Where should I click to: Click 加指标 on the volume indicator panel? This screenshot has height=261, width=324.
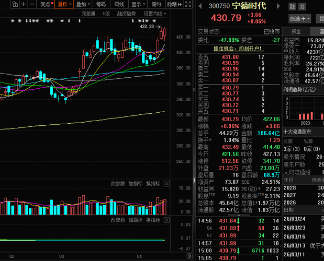point(136,184)
